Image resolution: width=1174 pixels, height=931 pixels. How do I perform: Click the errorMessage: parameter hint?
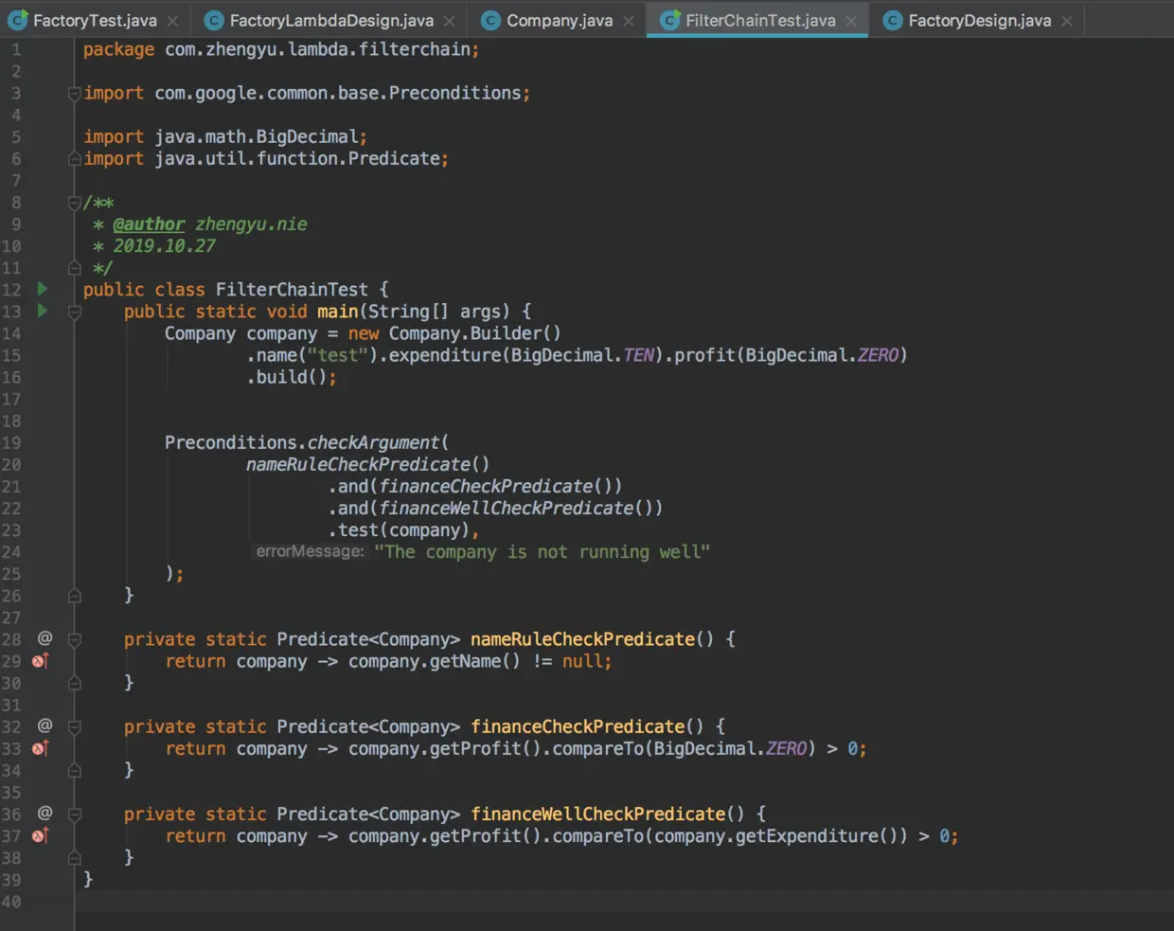click(x=310, y=551)
